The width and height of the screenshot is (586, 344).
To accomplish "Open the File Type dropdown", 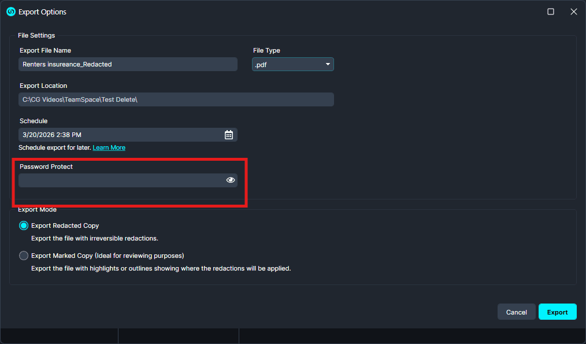I will point(292,64).
